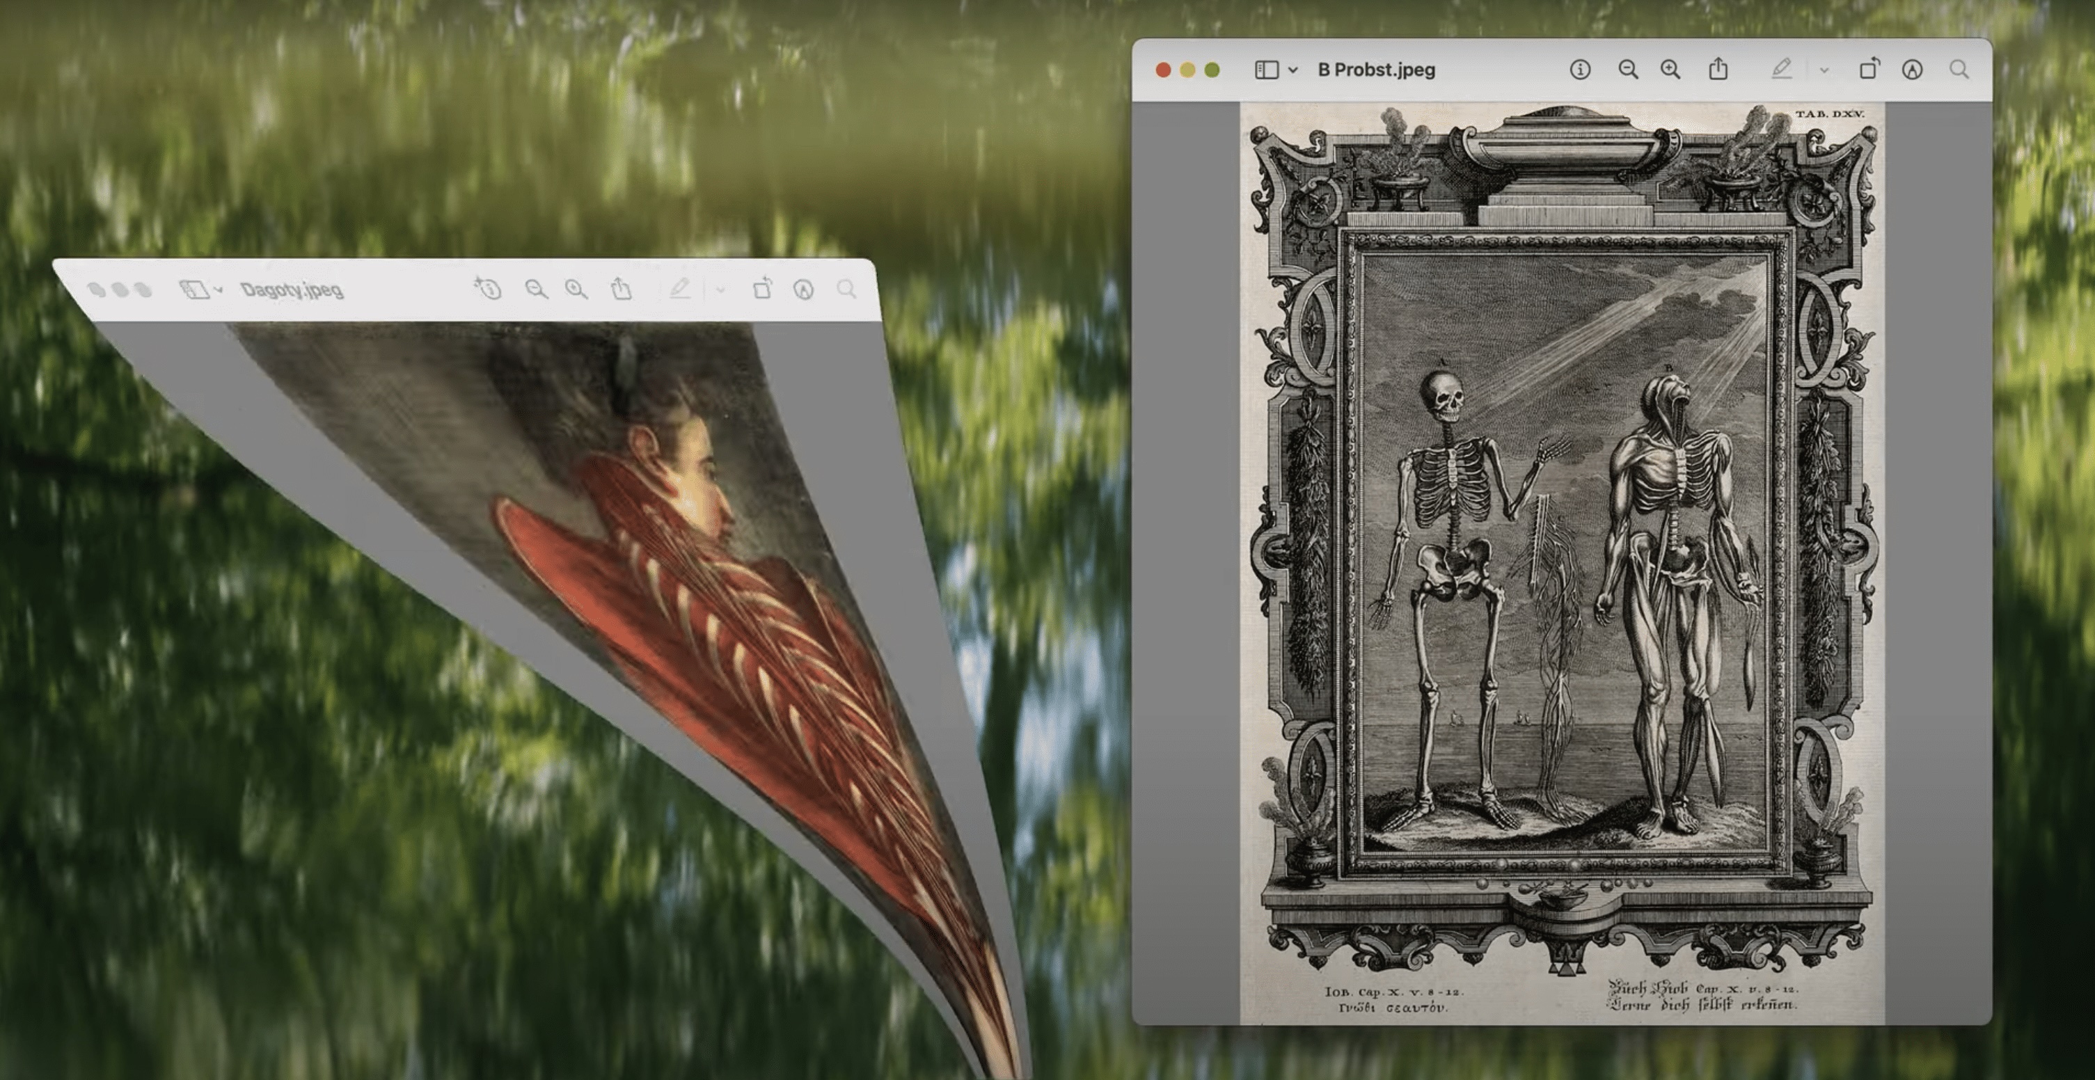Open Share menu in B Probst window
Screen dimensions: 2095x1080
pyautogui.click(x=1718, y=70)
